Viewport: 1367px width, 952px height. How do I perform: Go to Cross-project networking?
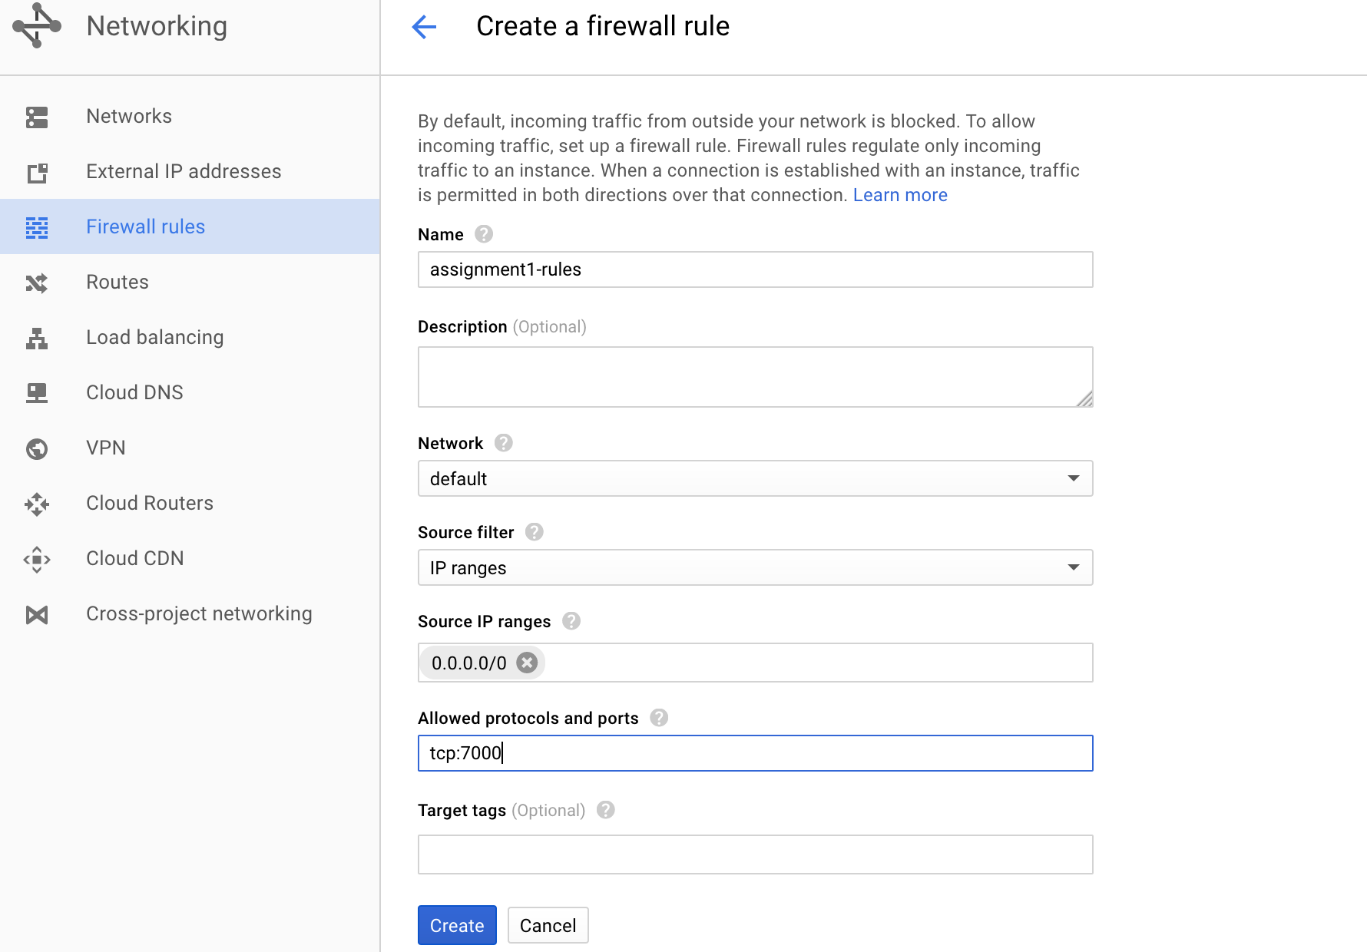[x=199, y=613]
